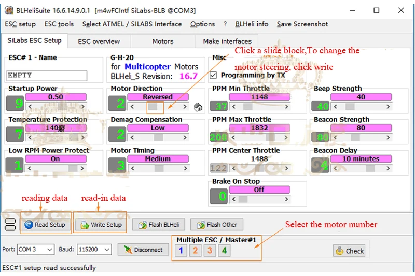The image size is (415, 276).
Task: Increase Motor Timing with right arrow
Action: pos(185,168)
